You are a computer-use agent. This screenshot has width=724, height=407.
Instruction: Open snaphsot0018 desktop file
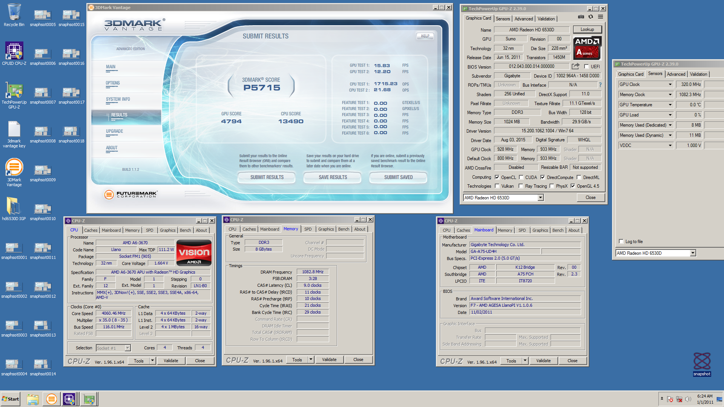tap(71, 134)
